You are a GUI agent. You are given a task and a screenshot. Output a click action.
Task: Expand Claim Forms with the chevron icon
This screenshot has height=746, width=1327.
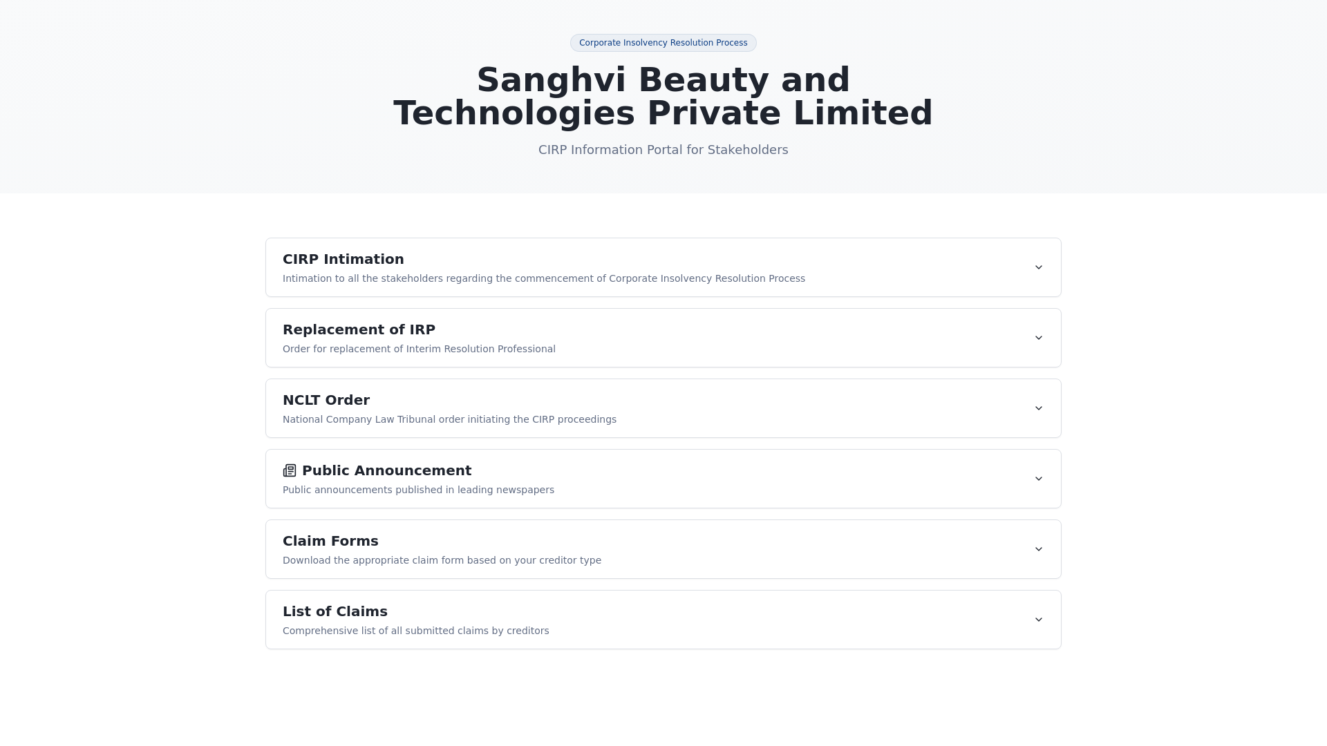1038,549
